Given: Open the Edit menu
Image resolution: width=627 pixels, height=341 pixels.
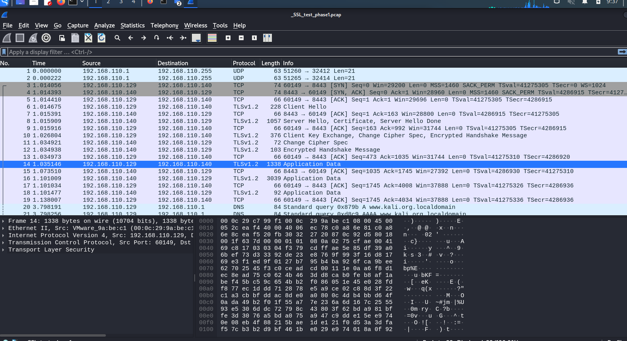Looking at the screenshot, I should click(x=24, y=25).
